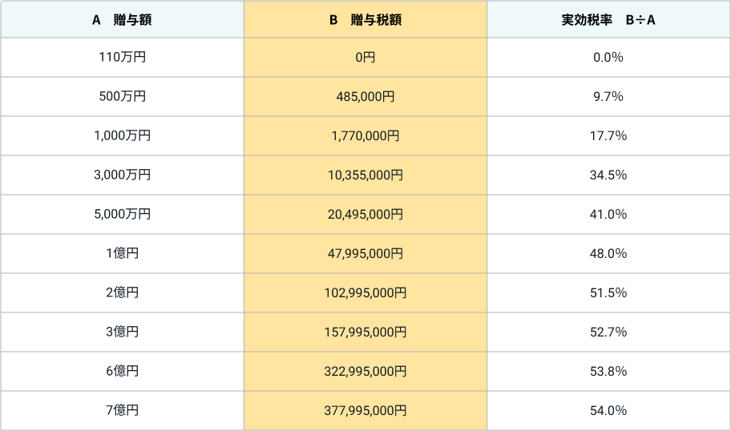Click the 20,495,000円 tax amount cell
This screenshot has width=731, height=431.
click(x=365, y=214)
